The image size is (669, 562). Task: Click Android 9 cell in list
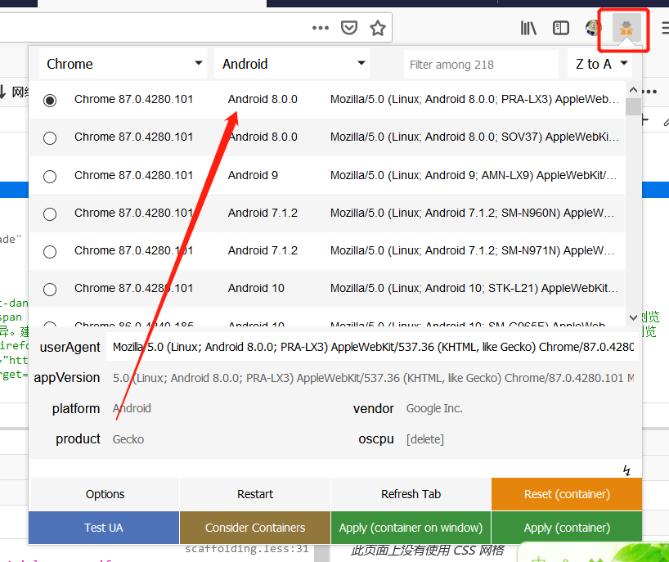tap(253, 175)
